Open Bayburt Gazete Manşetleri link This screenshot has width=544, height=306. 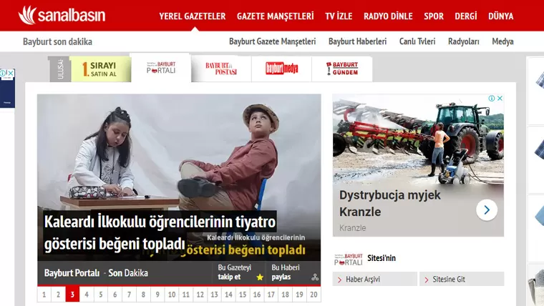pyautogui.click(x=272, y=41)
